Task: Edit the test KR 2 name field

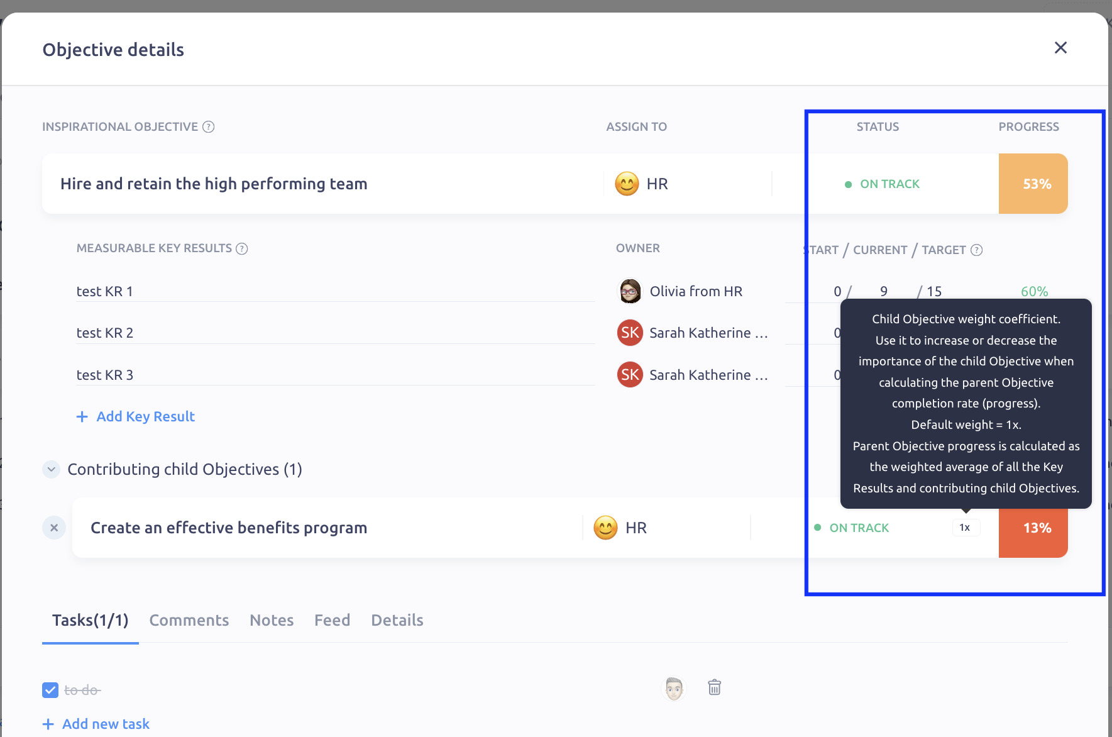Action: [x=336, y=333]
